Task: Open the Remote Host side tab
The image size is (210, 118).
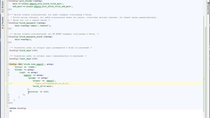Action: tap(208, 8)
